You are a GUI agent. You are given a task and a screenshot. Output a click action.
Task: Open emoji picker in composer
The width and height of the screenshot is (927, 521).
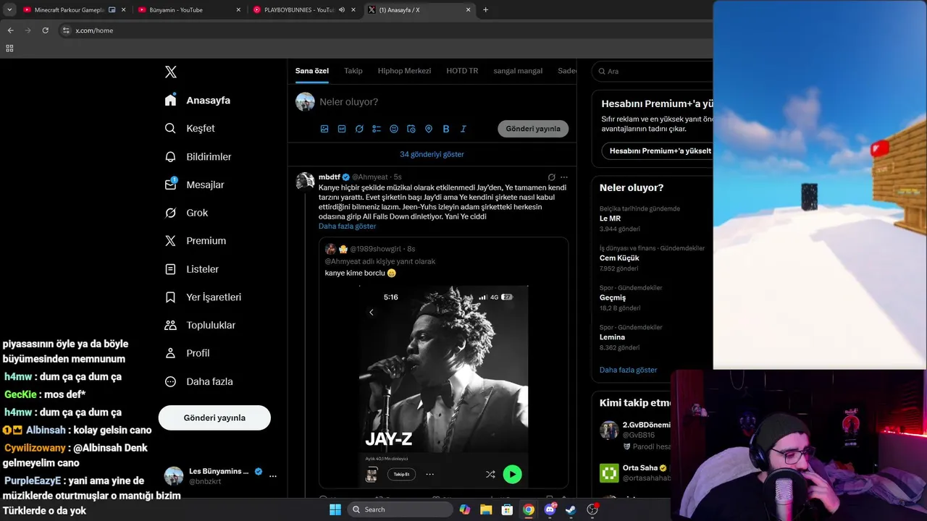pos(394,129)
